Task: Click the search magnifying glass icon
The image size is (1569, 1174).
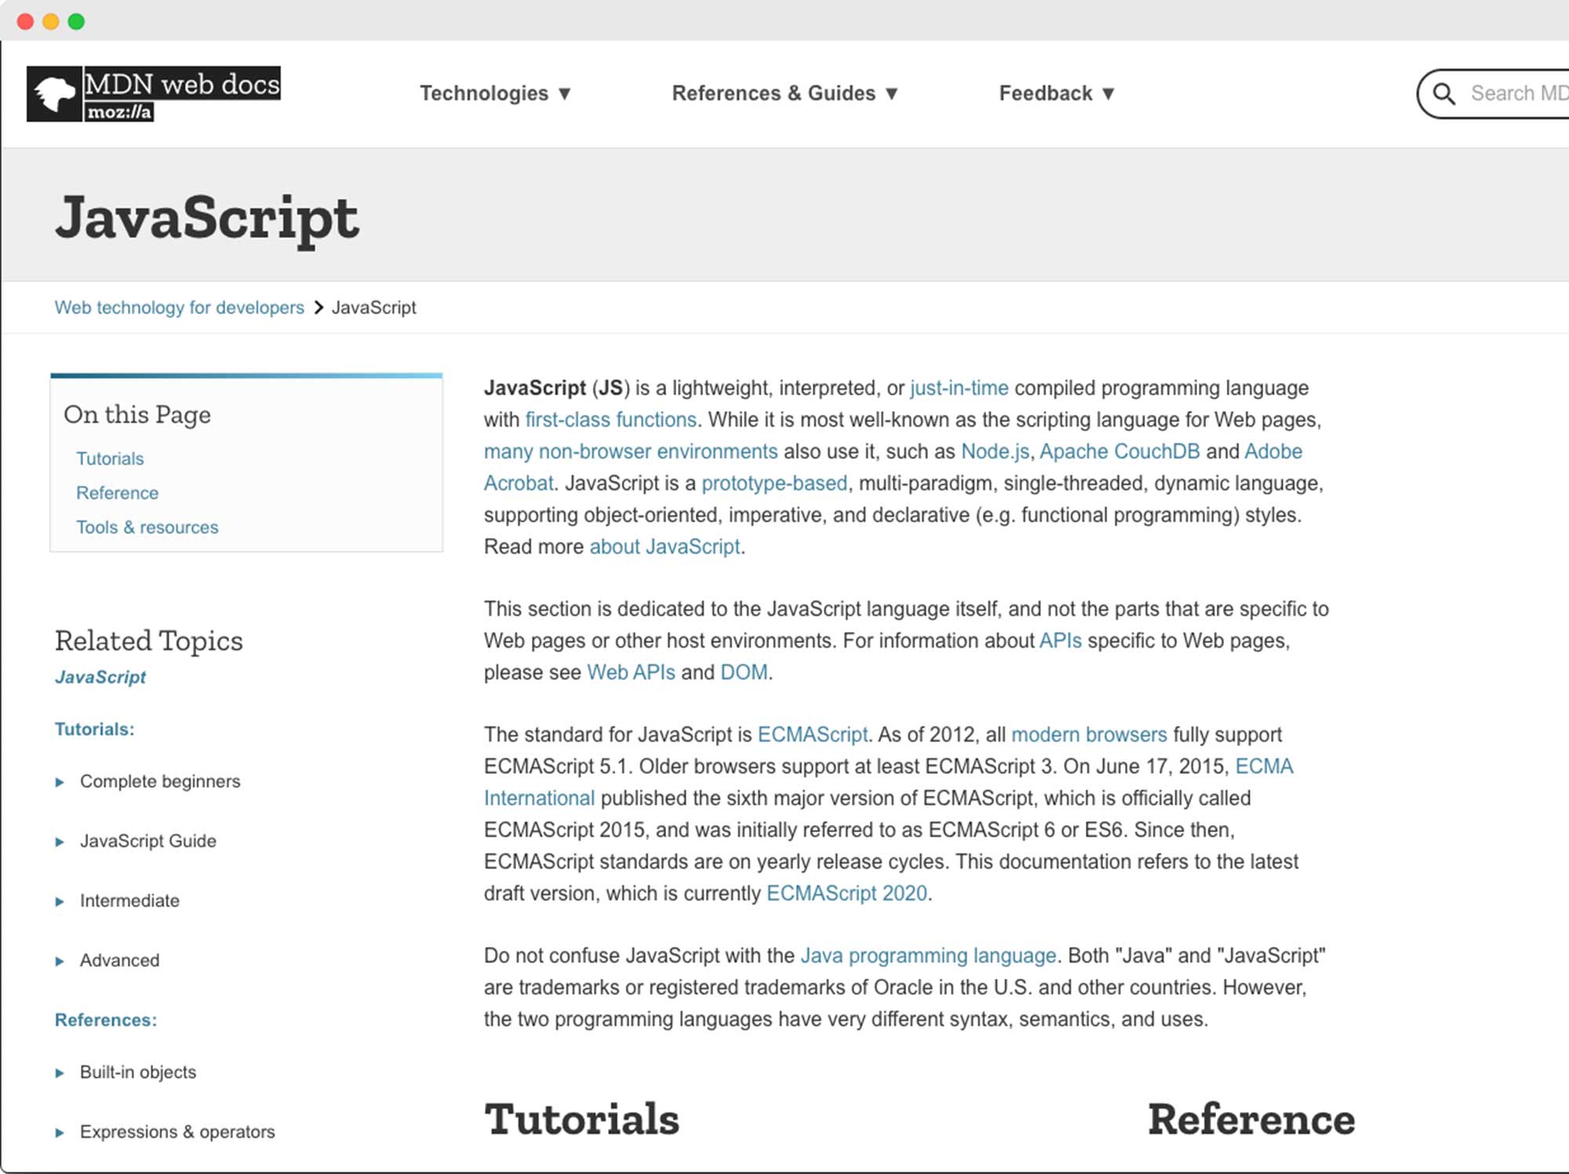Action: pos(1444,94)
